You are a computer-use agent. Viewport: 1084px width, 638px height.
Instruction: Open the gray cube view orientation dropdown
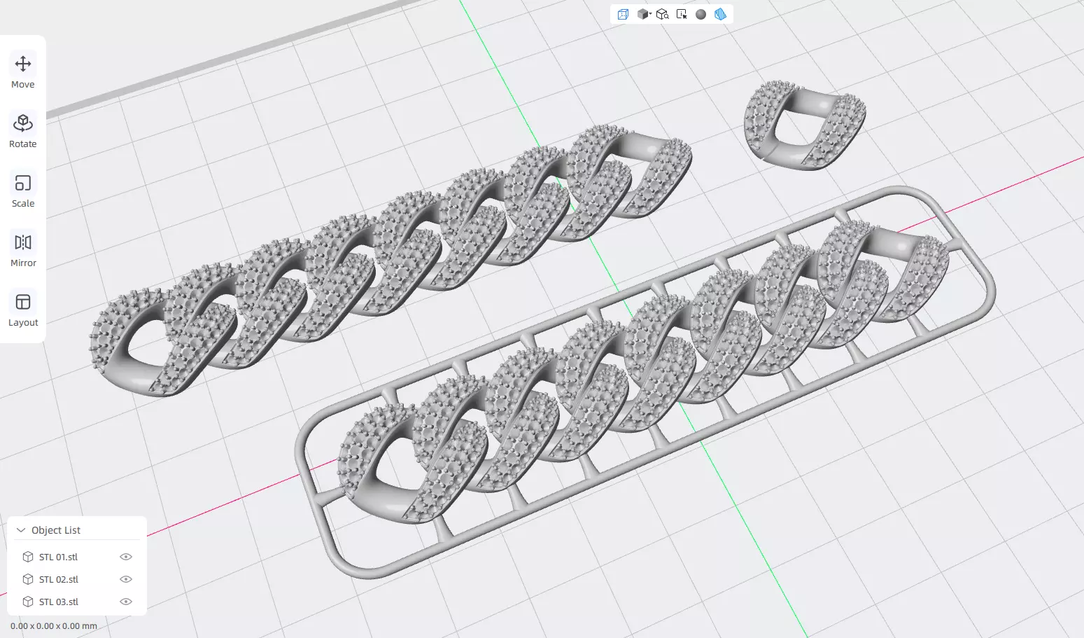tap(644, 14)
